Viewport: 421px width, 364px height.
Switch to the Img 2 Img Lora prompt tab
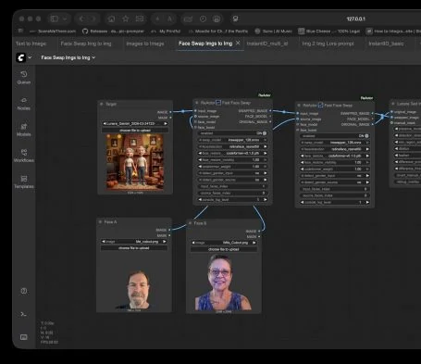328,44
